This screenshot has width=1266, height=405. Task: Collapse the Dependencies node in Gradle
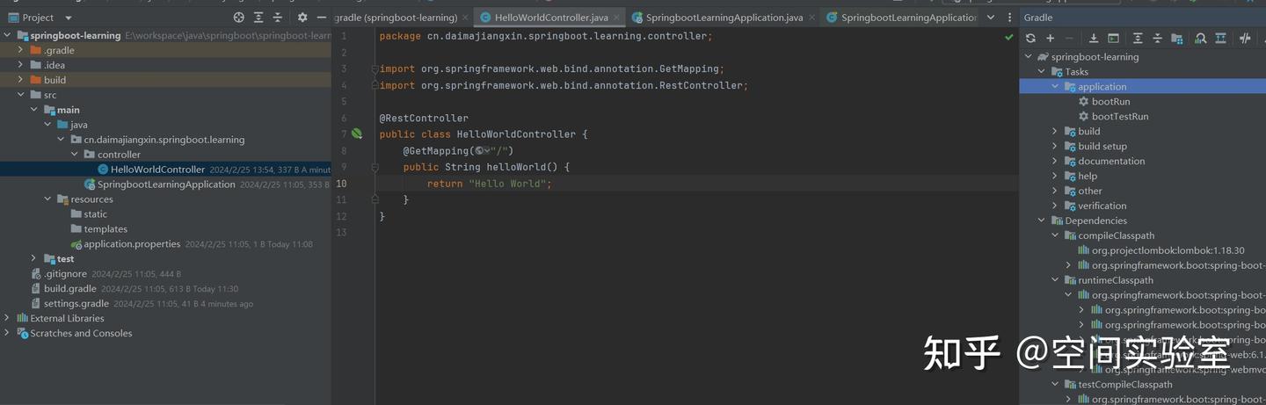[x=1042, y=221]
